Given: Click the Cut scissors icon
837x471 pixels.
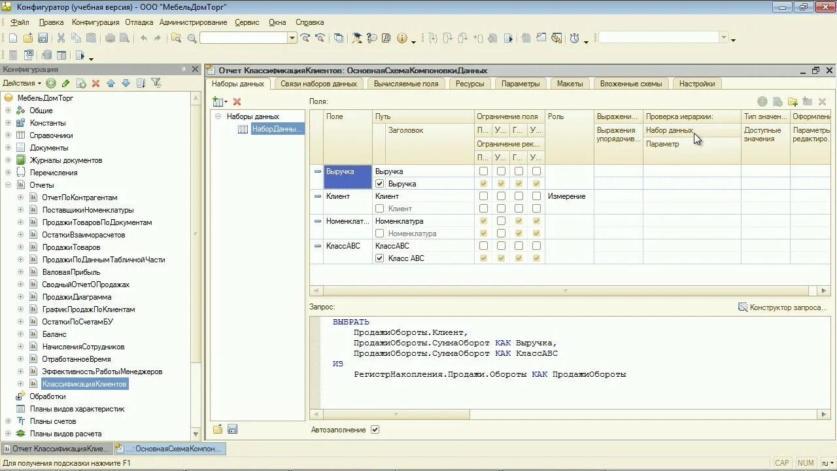Looking at the screenshot, I should tap(61, 39).
